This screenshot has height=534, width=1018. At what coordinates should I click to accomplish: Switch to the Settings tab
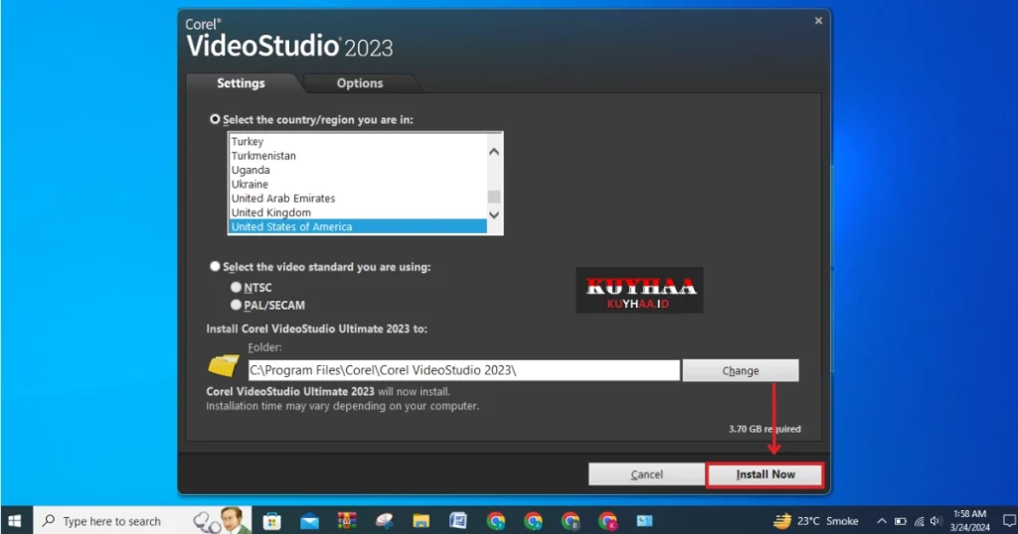241,83
